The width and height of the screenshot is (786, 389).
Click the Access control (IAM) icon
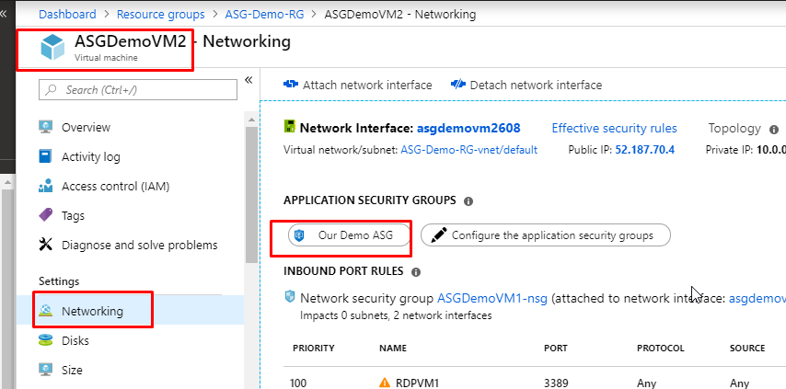[x=46, y=187]
